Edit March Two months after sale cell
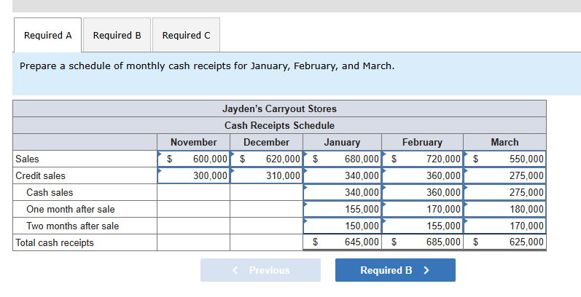The image size is (581, 297). 504,226
